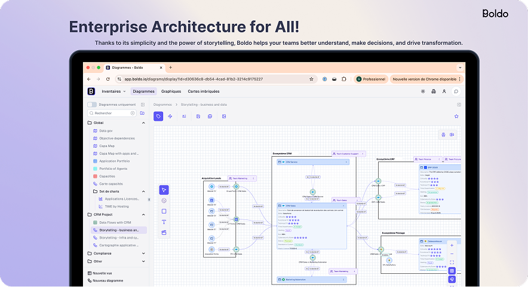
Task: Click the Rechercher search field
Action: (x=112, y=113)
